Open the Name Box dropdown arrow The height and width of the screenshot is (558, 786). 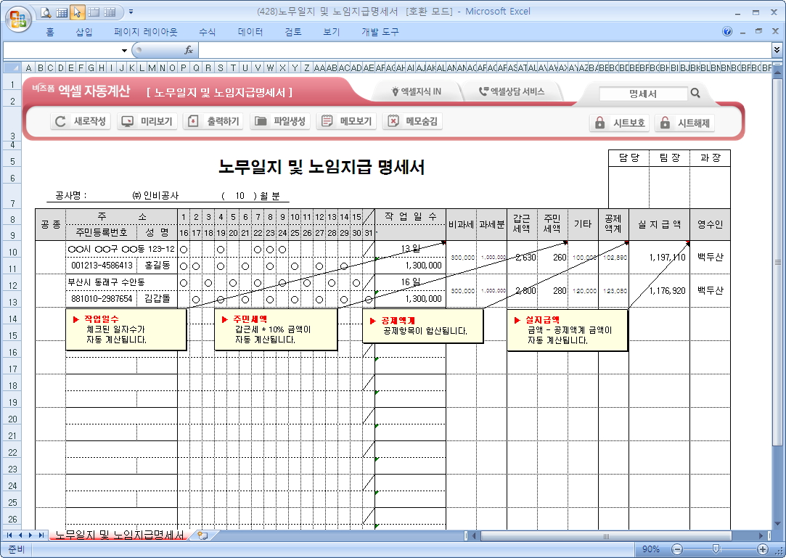click(124, 50)
